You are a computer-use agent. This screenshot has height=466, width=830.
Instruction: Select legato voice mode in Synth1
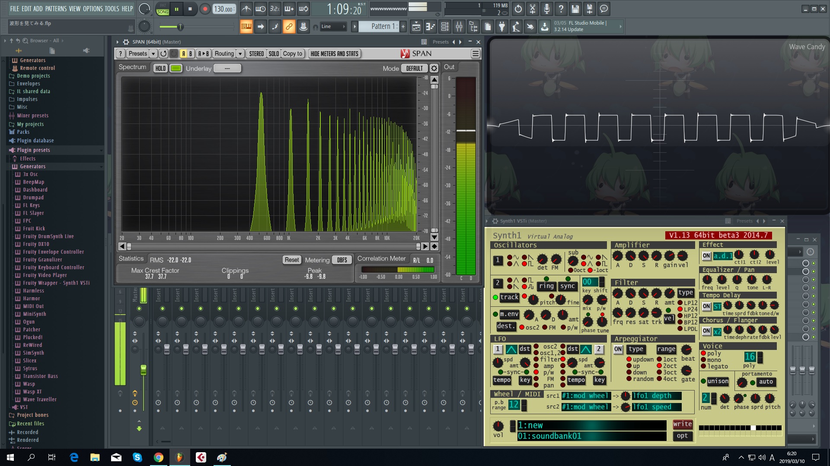[x=714, y=366]
